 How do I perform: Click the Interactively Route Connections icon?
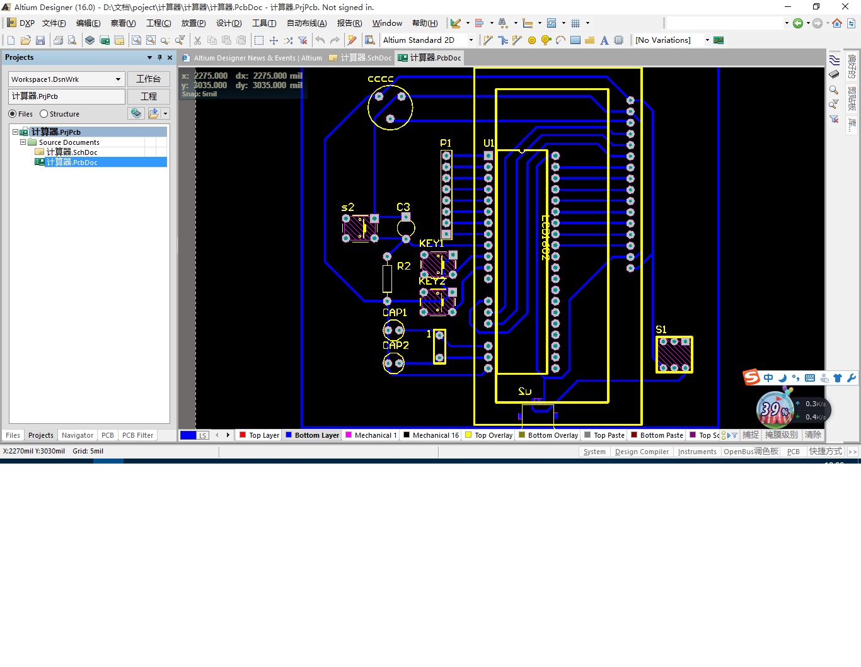tap(488, 40)
